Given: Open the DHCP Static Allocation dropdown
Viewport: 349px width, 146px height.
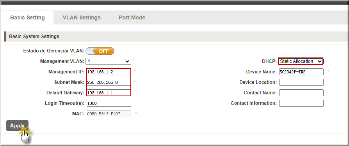Looking at the screenshot, I should pos(301,61).
